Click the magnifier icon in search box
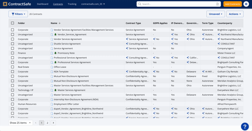This screenshot has height=131, width=252. pyautogui.click(x=140, y=4)
